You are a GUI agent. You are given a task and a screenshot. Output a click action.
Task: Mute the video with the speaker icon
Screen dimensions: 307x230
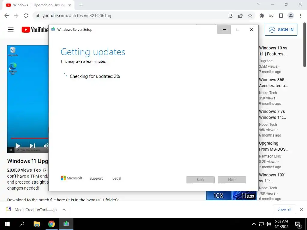[46, 146]
